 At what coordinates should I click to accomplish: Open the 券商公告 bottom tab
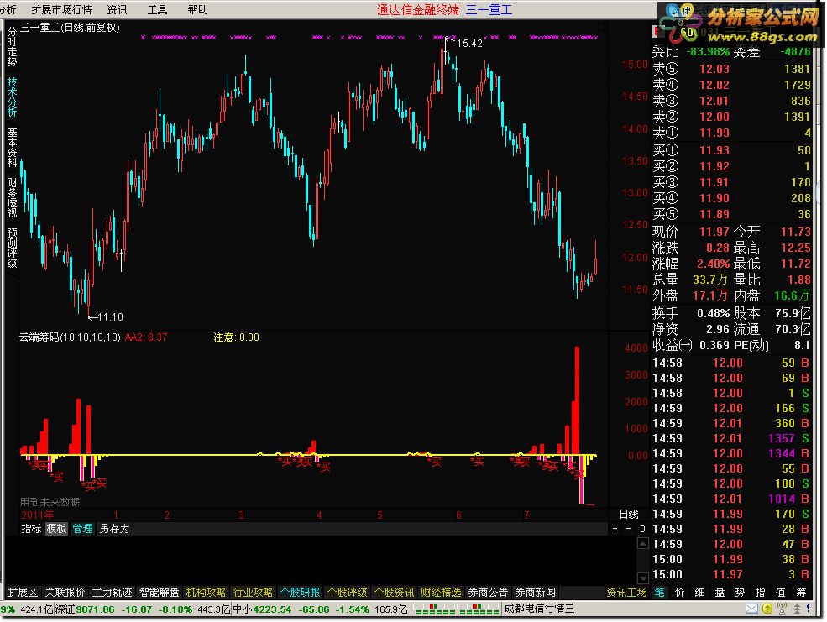click(488, 593)
